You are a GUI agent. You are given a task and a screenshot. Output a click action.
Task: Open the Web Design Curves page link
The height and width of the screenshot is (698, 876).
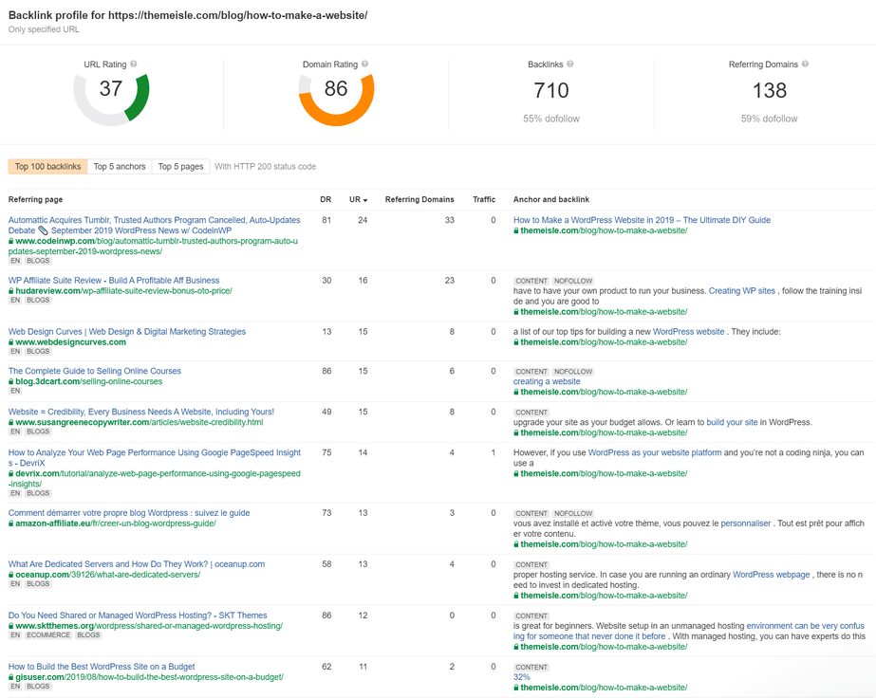tap(127, 332)
